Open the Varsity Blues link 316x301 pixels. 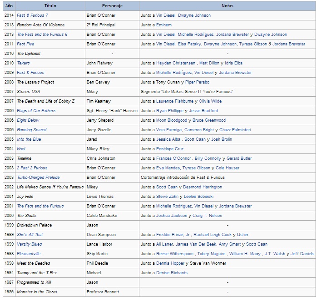coord(30,244)
